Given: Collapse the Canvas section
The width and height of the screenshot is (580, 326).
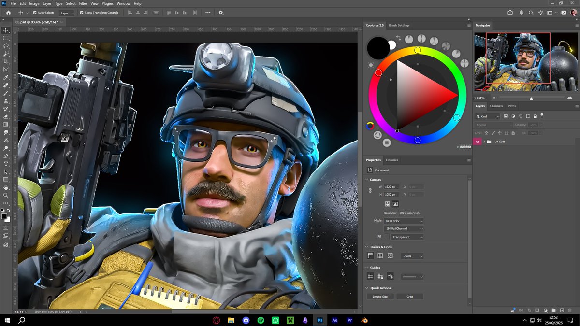Looking at the screenshot, I should [367, 180].
